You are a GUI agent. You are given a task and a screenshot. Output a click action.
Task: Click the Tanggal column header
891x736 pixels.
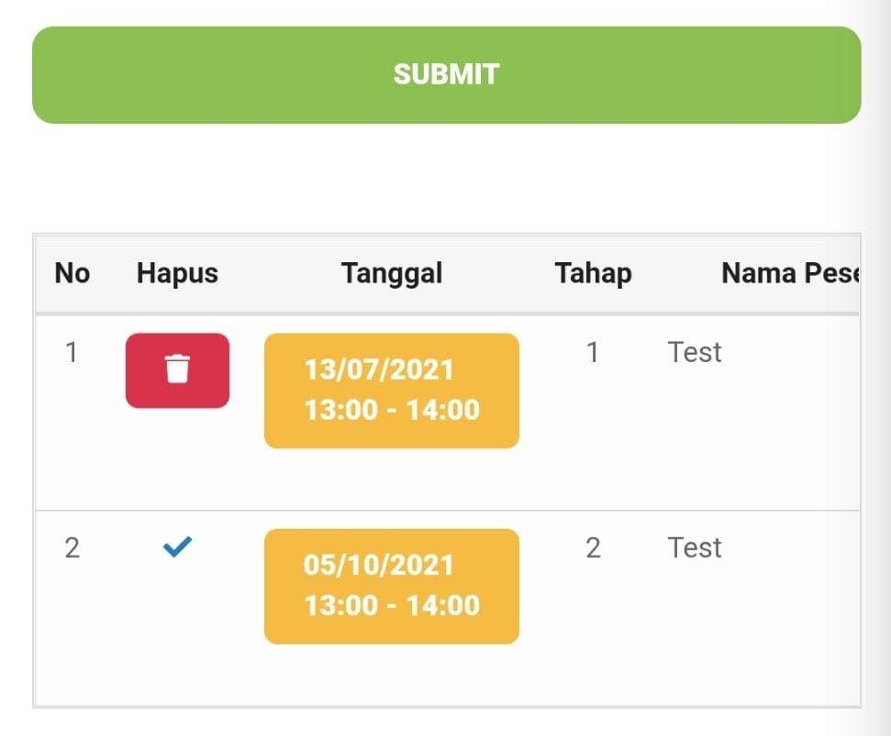point(392,273)
